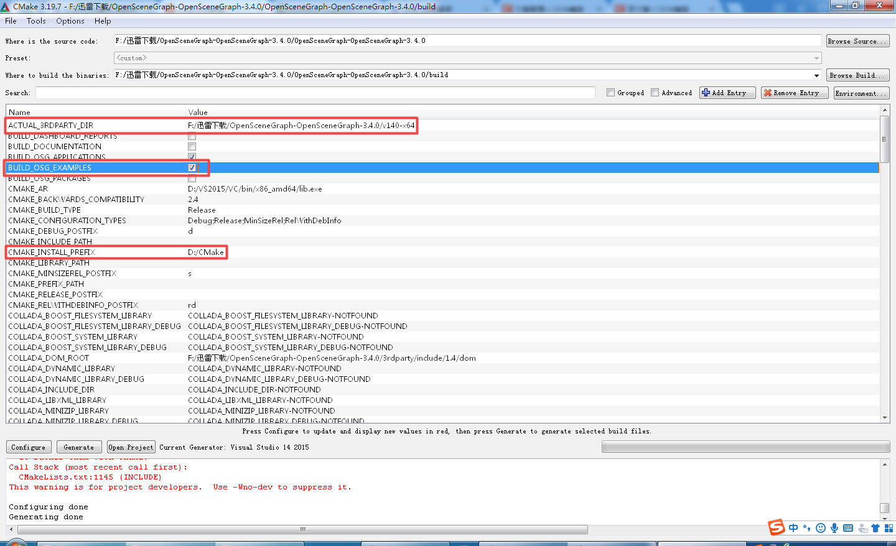Uncheck the BUILD_OSG_EXAMPLES checkbox
The width and height of the screenshot is (896, 546).
tap(192, 168)
